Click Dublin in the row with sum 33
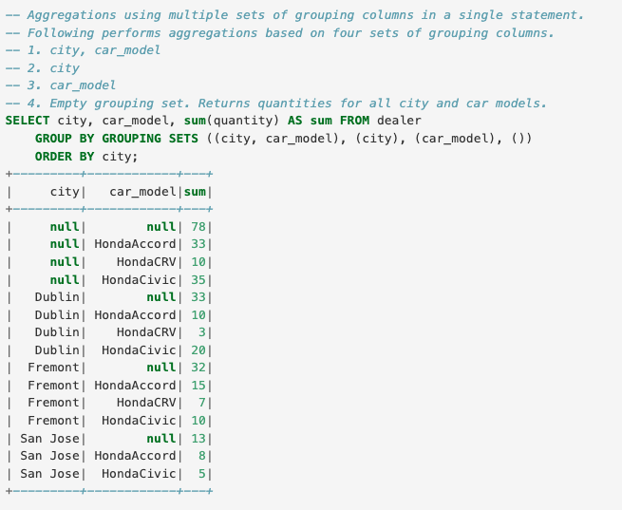The image size is (622, 510). click(57, 297)
